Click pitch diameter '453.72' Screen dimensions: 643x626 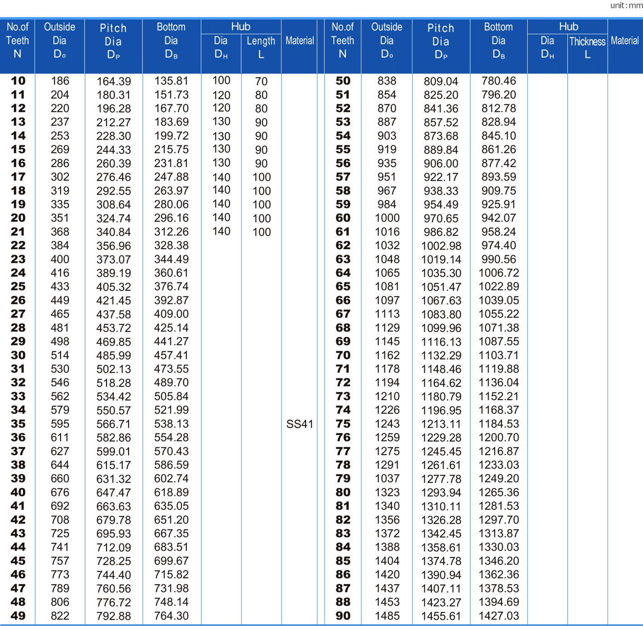(113, 329)
